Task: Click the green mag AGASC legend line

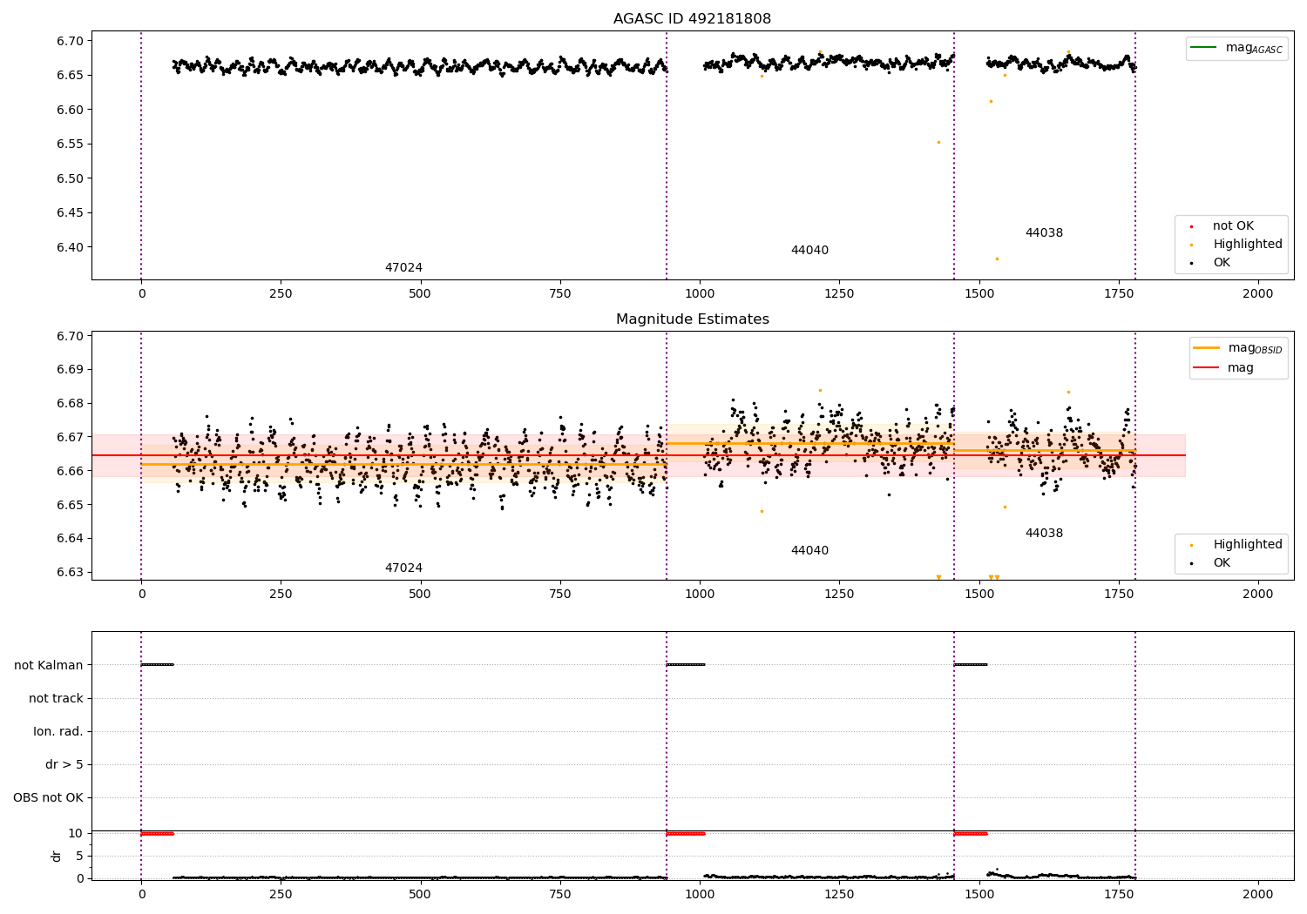Action: pos(1204,48)
